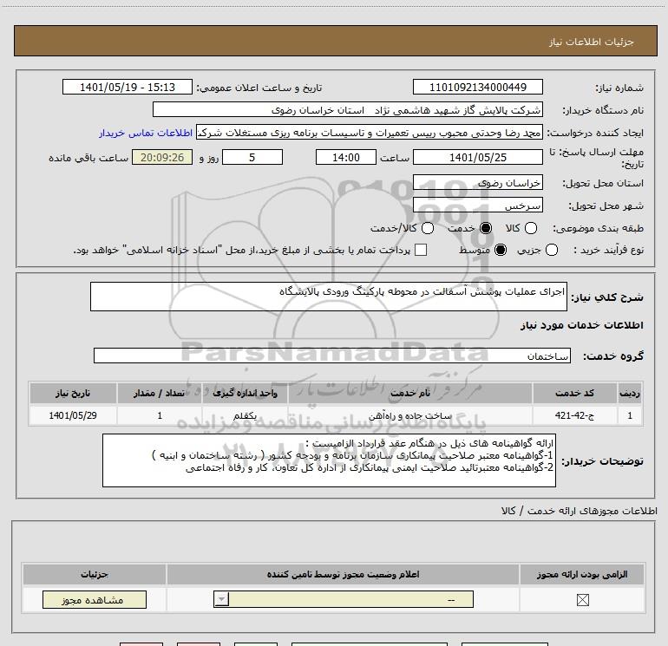Click unit cell یکقلم
Screen dimensions: 668x646
pos(245,415)
